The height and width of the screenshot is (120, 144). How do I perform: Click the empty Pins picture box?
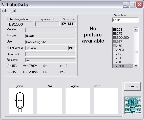pyautogui.click(x=50, y=101)
